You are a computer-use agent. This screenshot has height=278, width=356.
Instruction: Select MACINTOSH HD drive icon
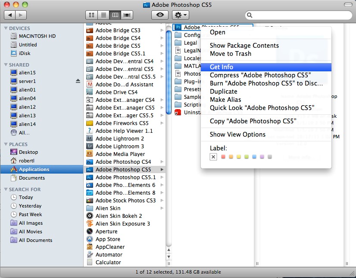pyautogui.click(x=14, y=36)
